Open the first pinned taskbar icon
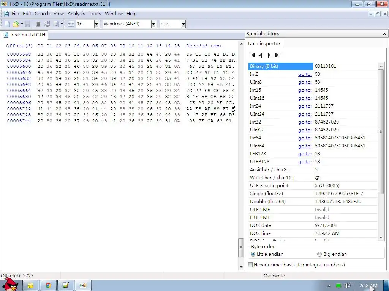 click(x=31, y=286)
